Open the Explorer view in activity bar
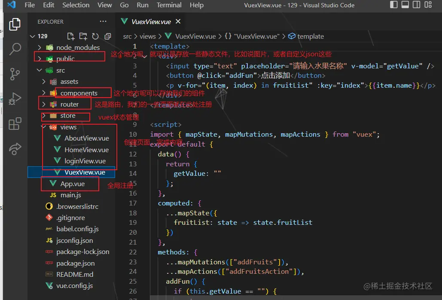Screen dimensions: 442x300 pos(15,24)
